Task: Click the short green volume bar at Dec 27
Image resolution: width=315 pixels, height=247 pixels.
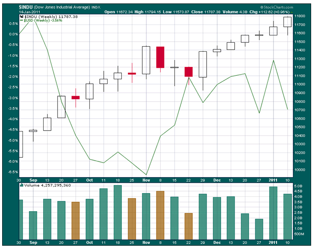Action: 259,229
